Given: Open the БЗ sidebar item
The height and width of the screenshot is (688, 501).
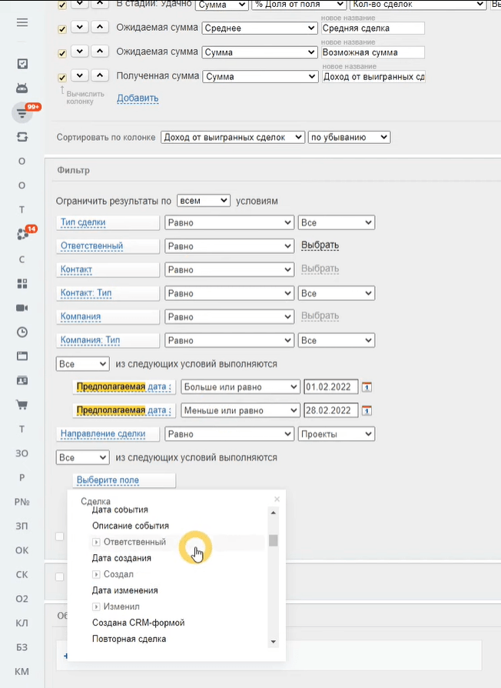Looking at the screenshot, I should pyautogui.click(x=22, y=647).
